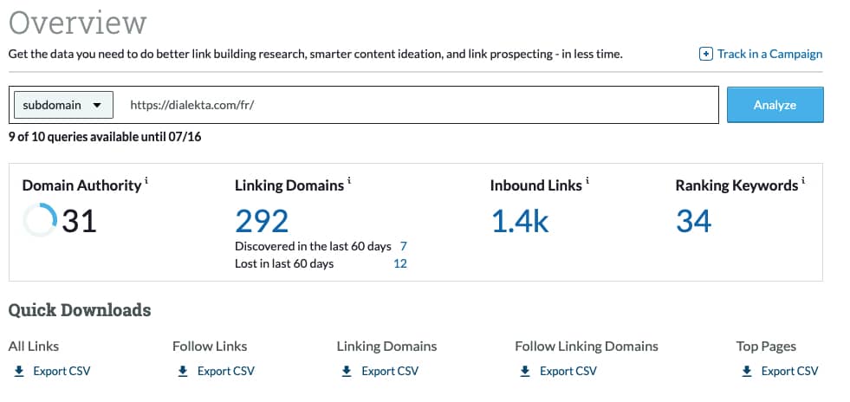Open the Track in a Campaign link
Viewport: 850px width, 402px height.
(x=769, y=54)
